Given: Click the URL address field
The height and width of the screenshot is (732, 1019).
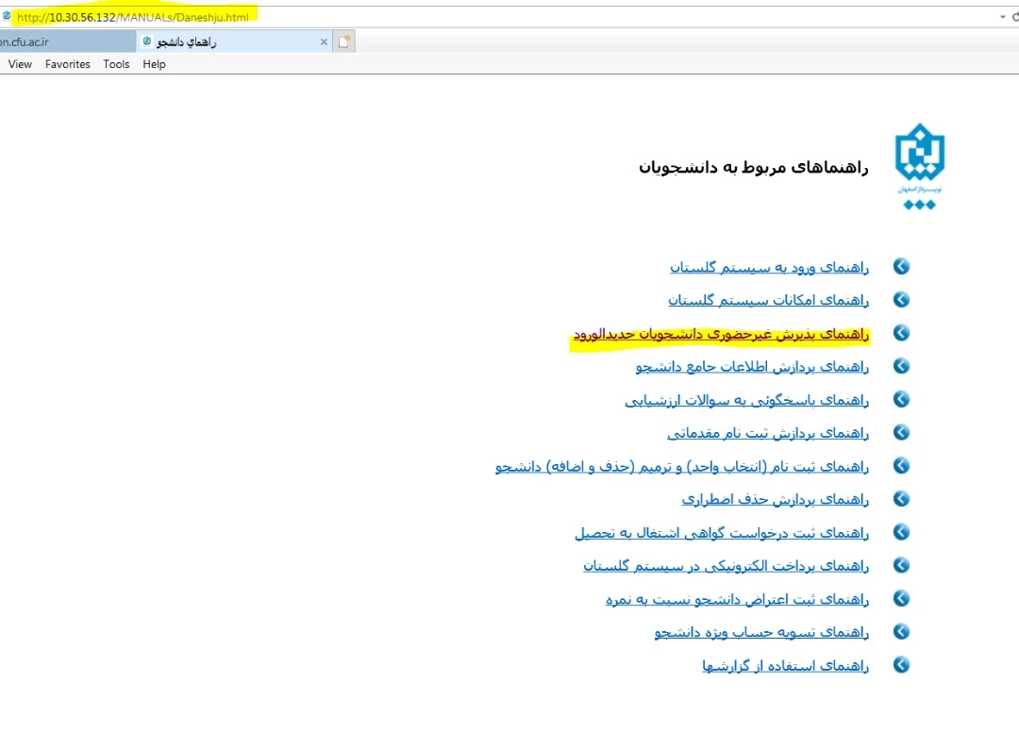Looking at the screenshot, I should tap(472, 17).
